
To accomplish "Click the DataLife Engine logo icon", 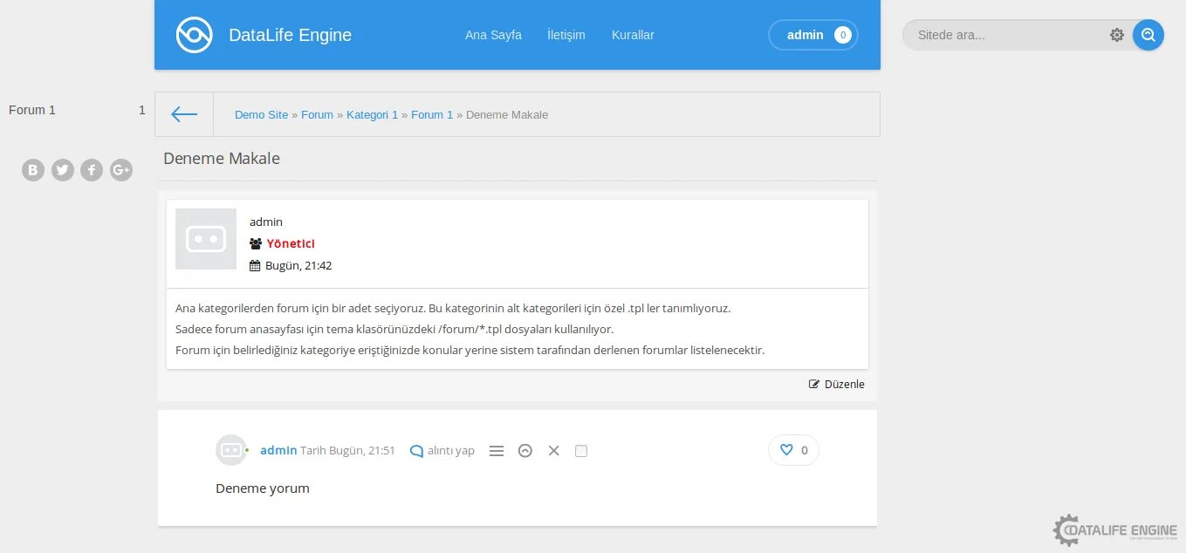I will pyautogui.click(x=194, y=35).
